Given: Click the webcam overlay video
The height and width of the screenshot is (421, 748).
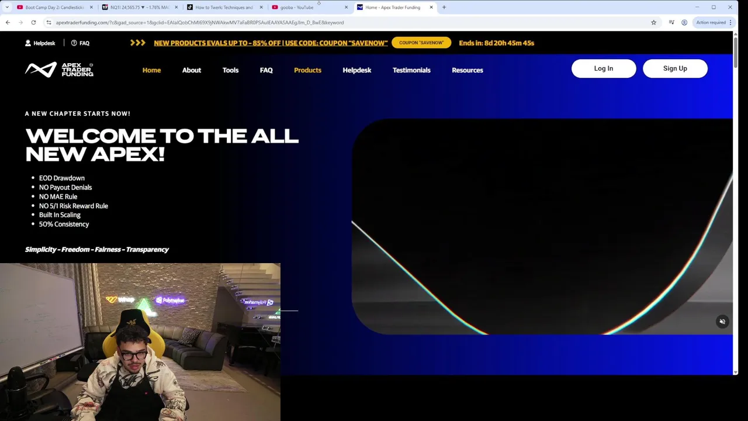Looking at the screenshot, I should click(x=140, y=342).
